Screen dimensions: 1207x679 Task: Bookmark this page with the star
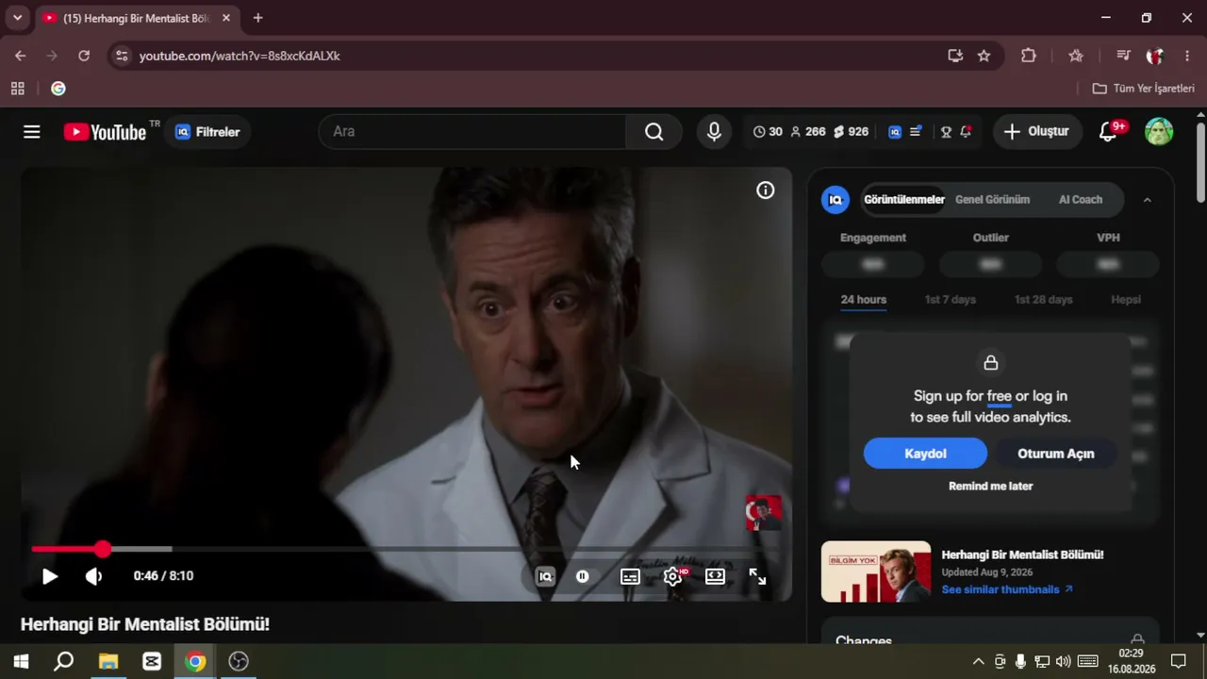(x=984, y=56)
